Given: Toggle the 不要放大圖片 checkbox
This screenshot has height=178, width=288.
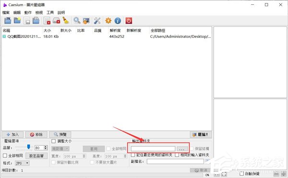Looking at the screenshot, I should 92,162.
